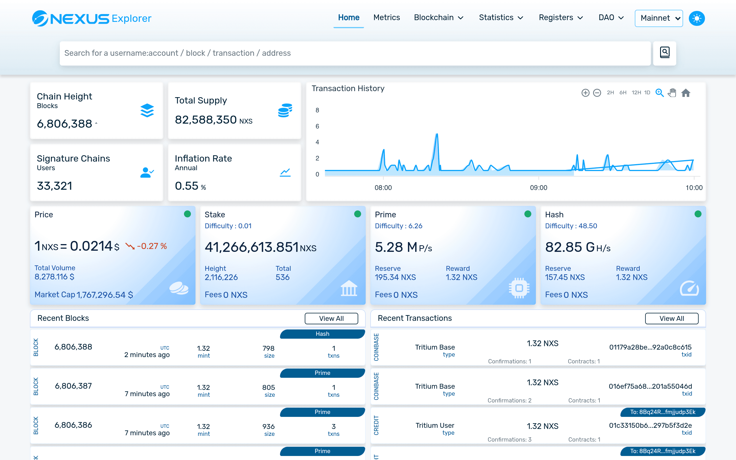Click the Prime card chip icon
The image size is (736, 460).
[519, 288]
